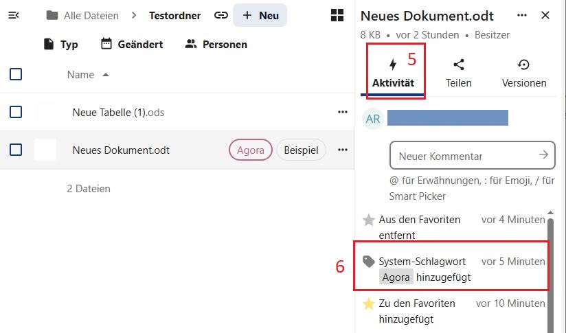The image size is (566, 333).
Task: Toggle the select all files checkbox
Action: (16, 74)
